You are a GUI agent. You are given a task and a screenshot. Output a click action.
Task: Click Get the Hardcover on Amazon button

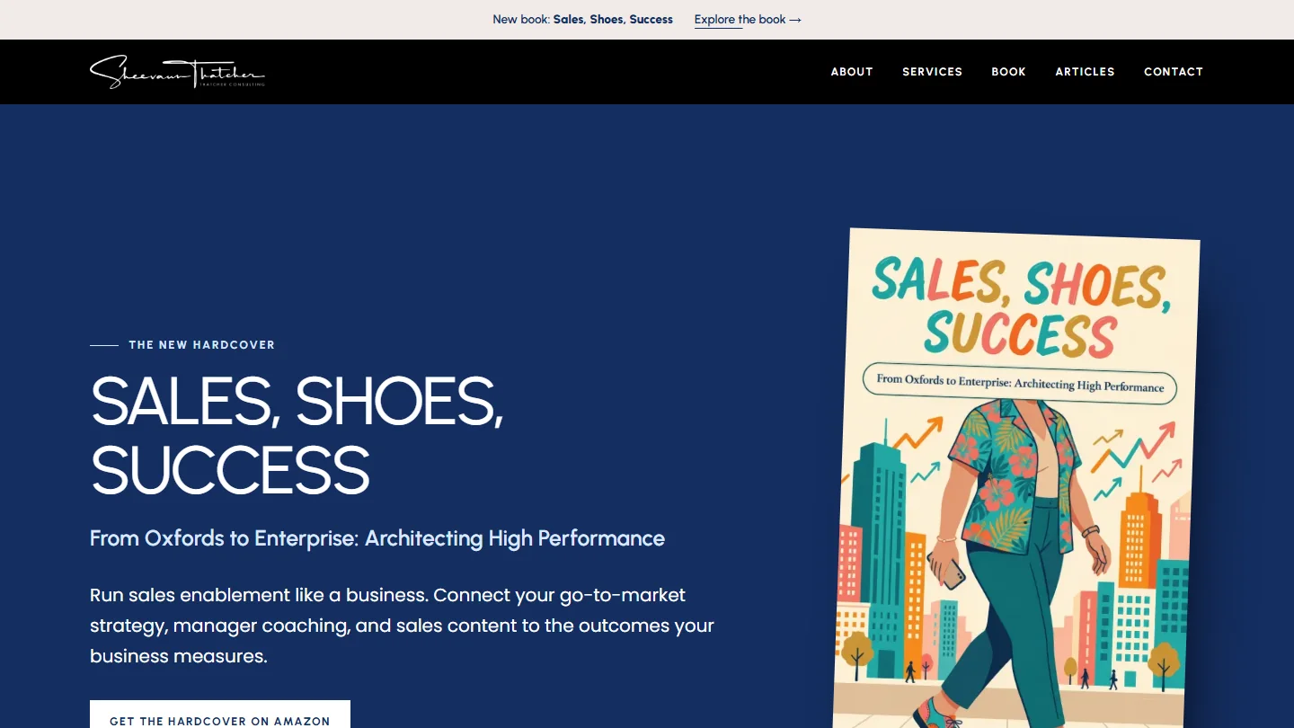click(220, 715)
